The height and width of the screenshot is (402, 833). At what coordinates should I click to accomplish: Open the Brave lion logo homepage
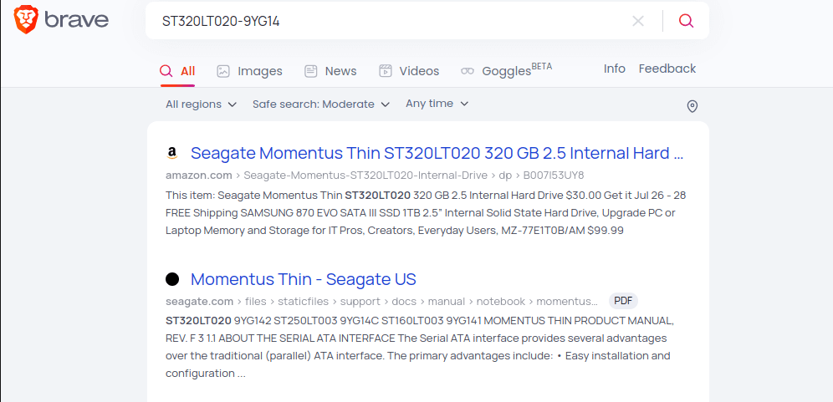click(x=61, y=20)
